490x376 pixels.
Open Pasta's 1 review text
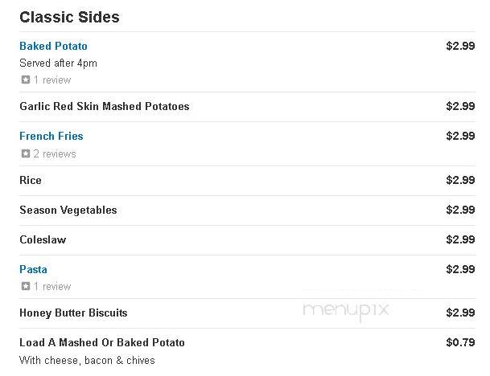pos(52,286)
